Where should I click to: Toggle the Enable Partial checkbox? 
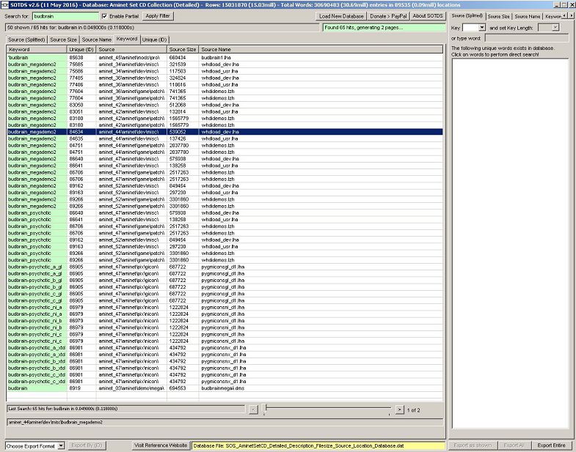[x=104, y=15]
